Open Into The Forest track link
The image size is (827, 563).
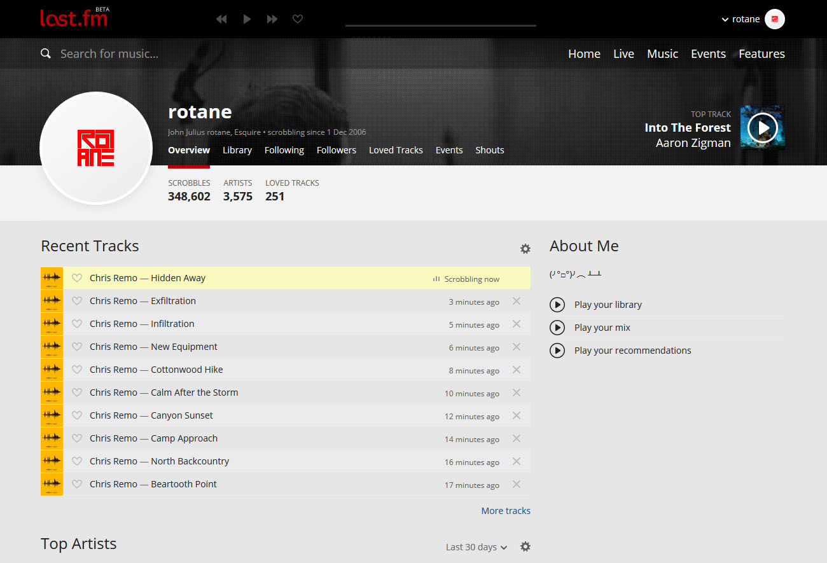[688, 128]
